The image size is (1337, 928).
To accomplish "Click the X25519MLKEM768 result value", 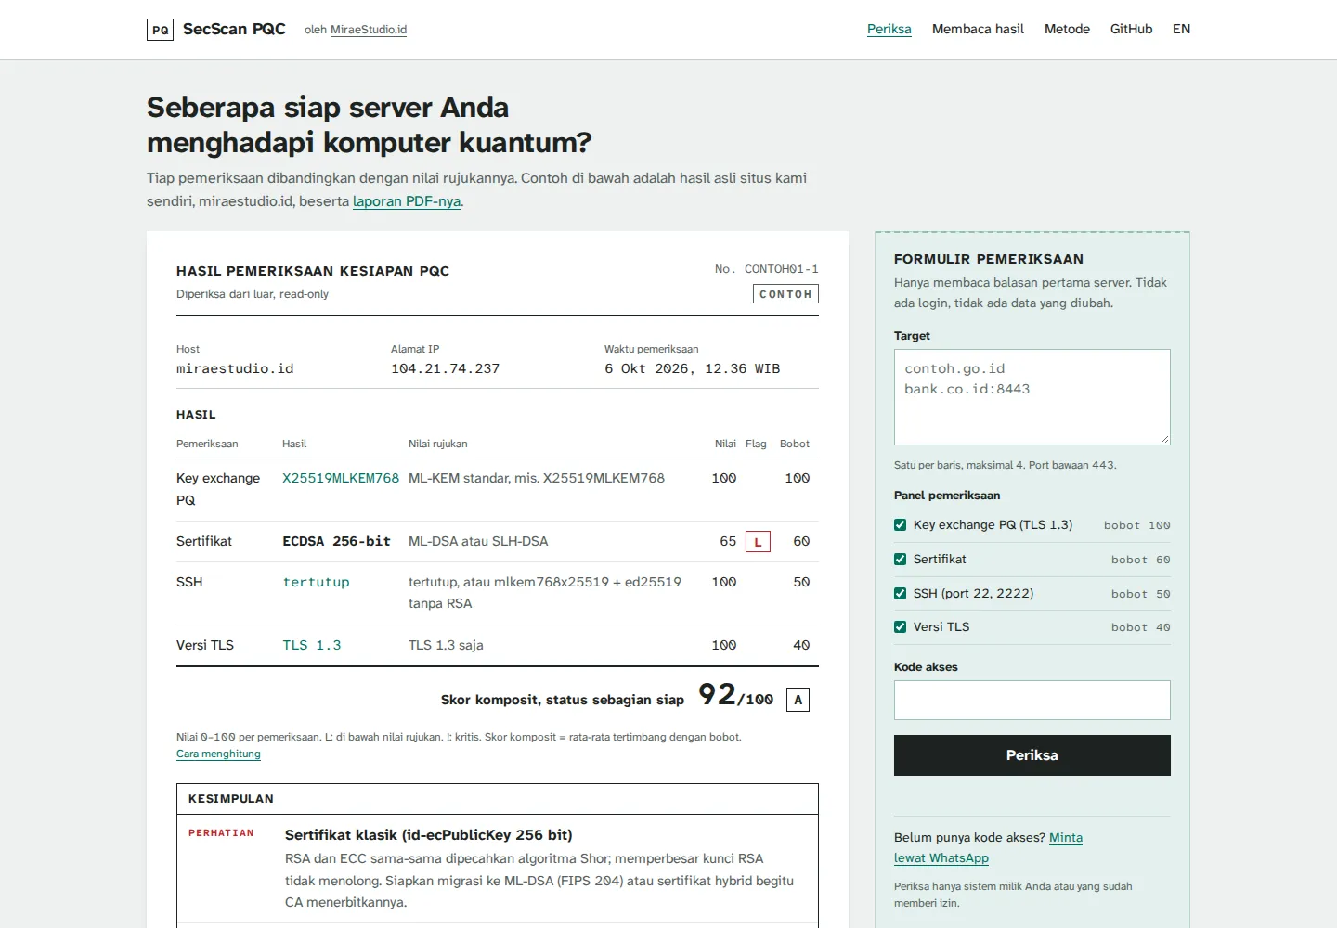I will pos(341,478).
